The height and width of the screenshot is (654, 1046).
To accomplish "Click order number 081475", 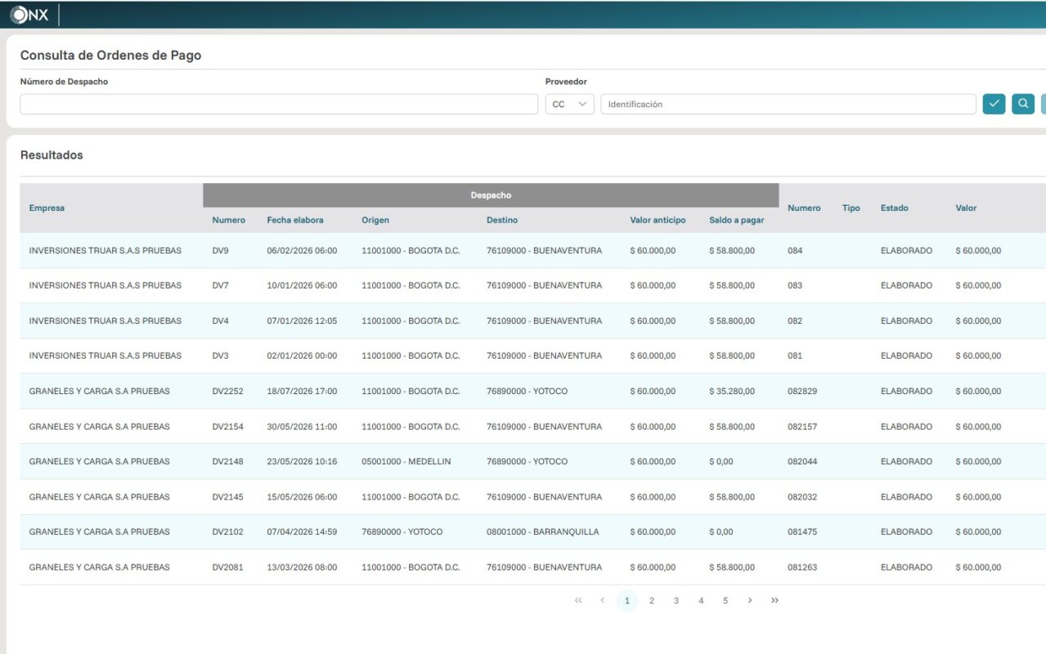I will point(802,531).
